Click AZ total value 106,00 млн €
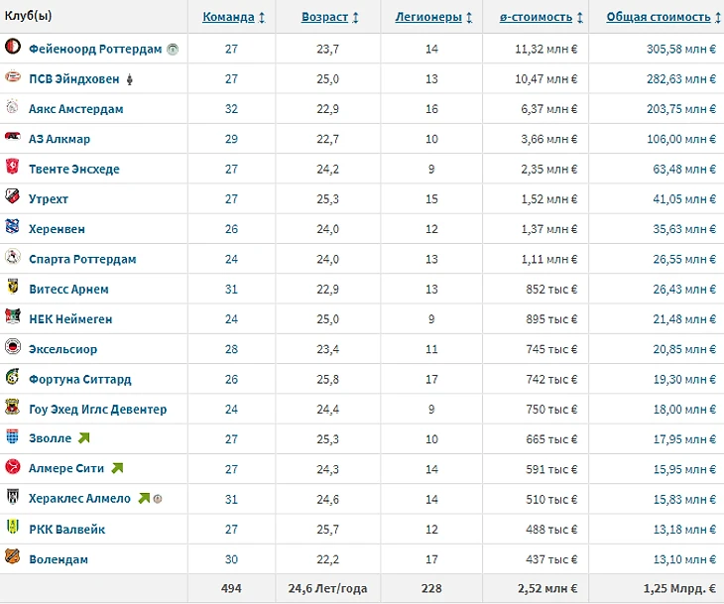 pyautogui.click(x=681, y=139)
